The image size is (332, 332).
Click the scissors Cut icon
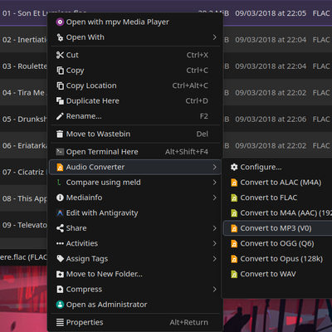click(60, 55)
